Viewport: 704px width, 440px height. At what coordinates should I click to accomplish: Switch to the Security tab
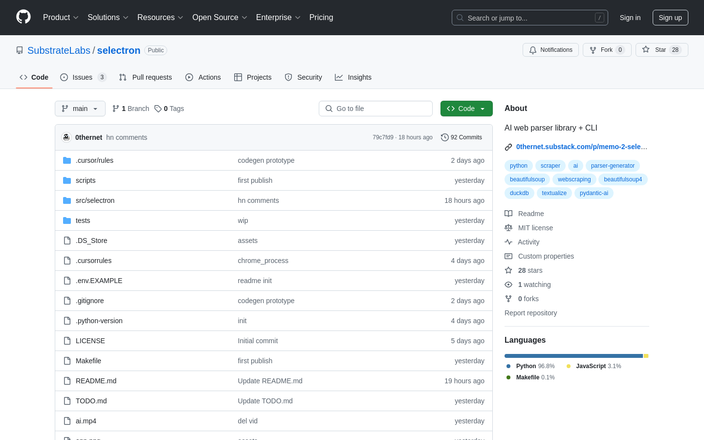(x=303, y=77)
